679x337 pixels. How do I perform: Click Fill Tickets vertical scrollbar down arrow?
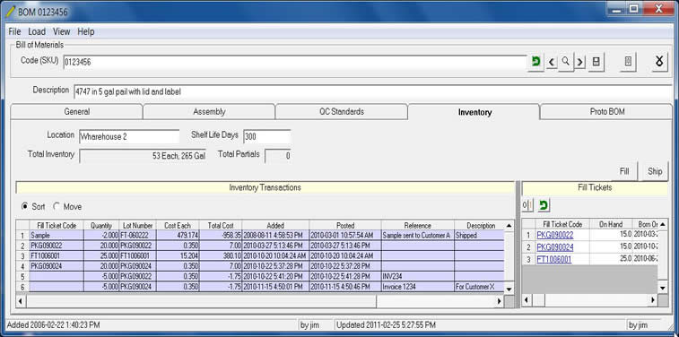pos(663,288)
